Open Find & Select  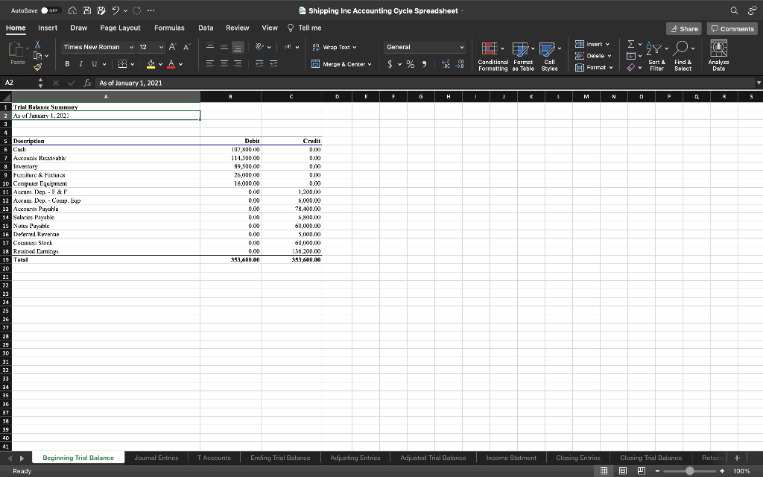click(683, 57)
